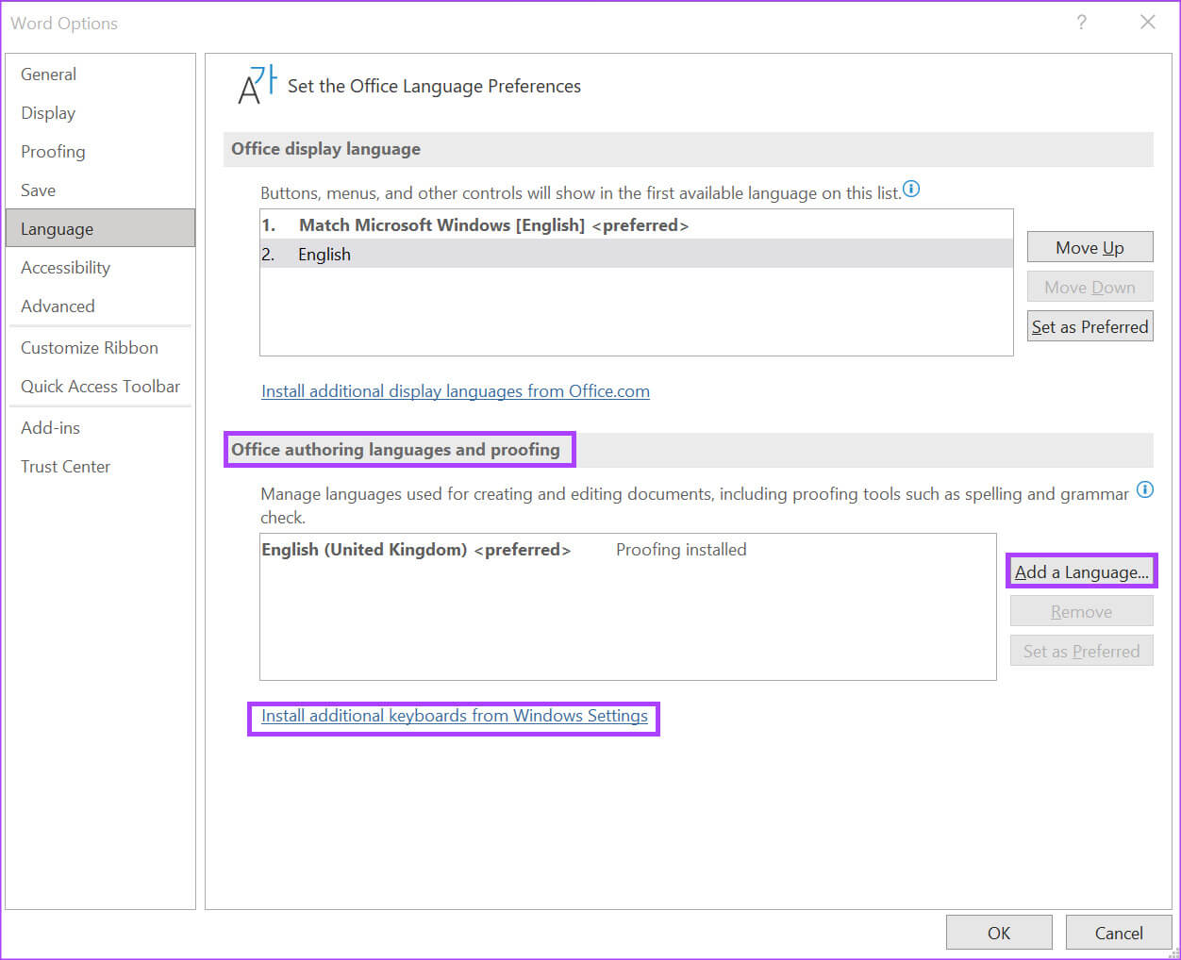Open the Save options category
The image size is (1181, 960).
[x=100, y=190]
